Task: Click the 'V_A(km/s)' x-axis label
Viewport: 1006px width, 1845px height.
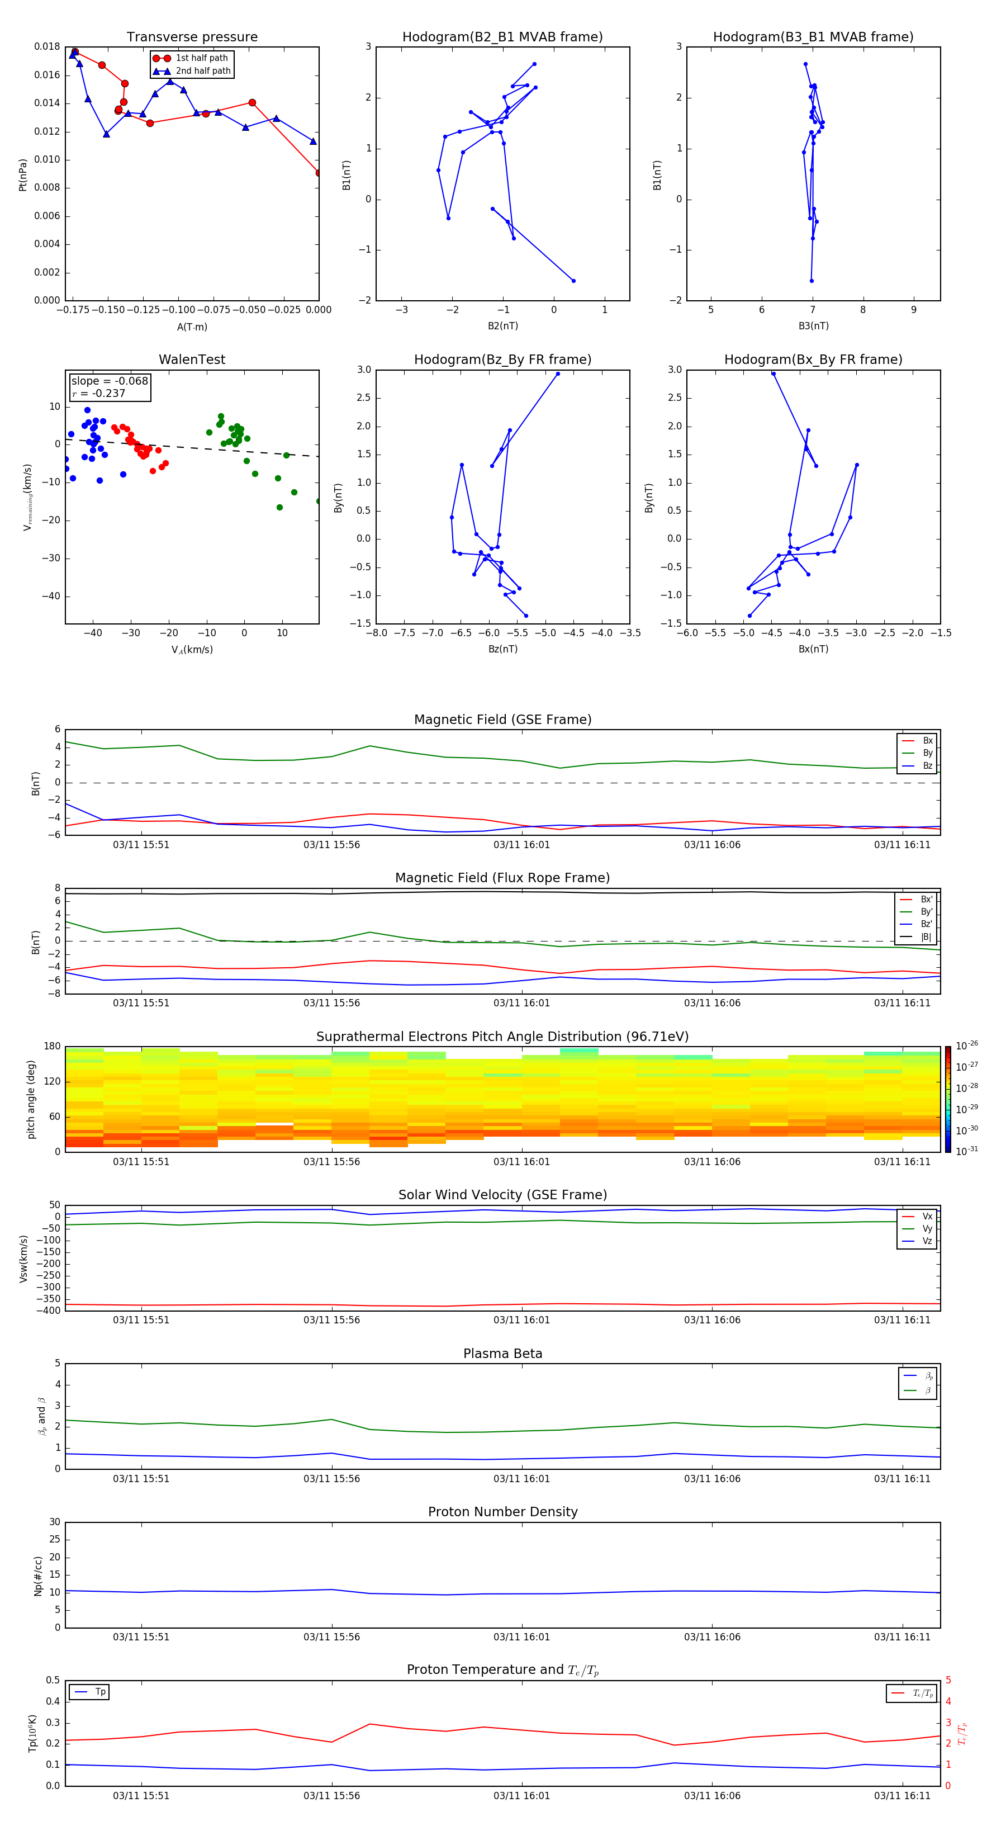Action: tap(192, 650)
